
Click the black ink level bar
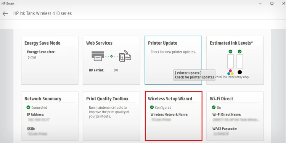[240, 61]
